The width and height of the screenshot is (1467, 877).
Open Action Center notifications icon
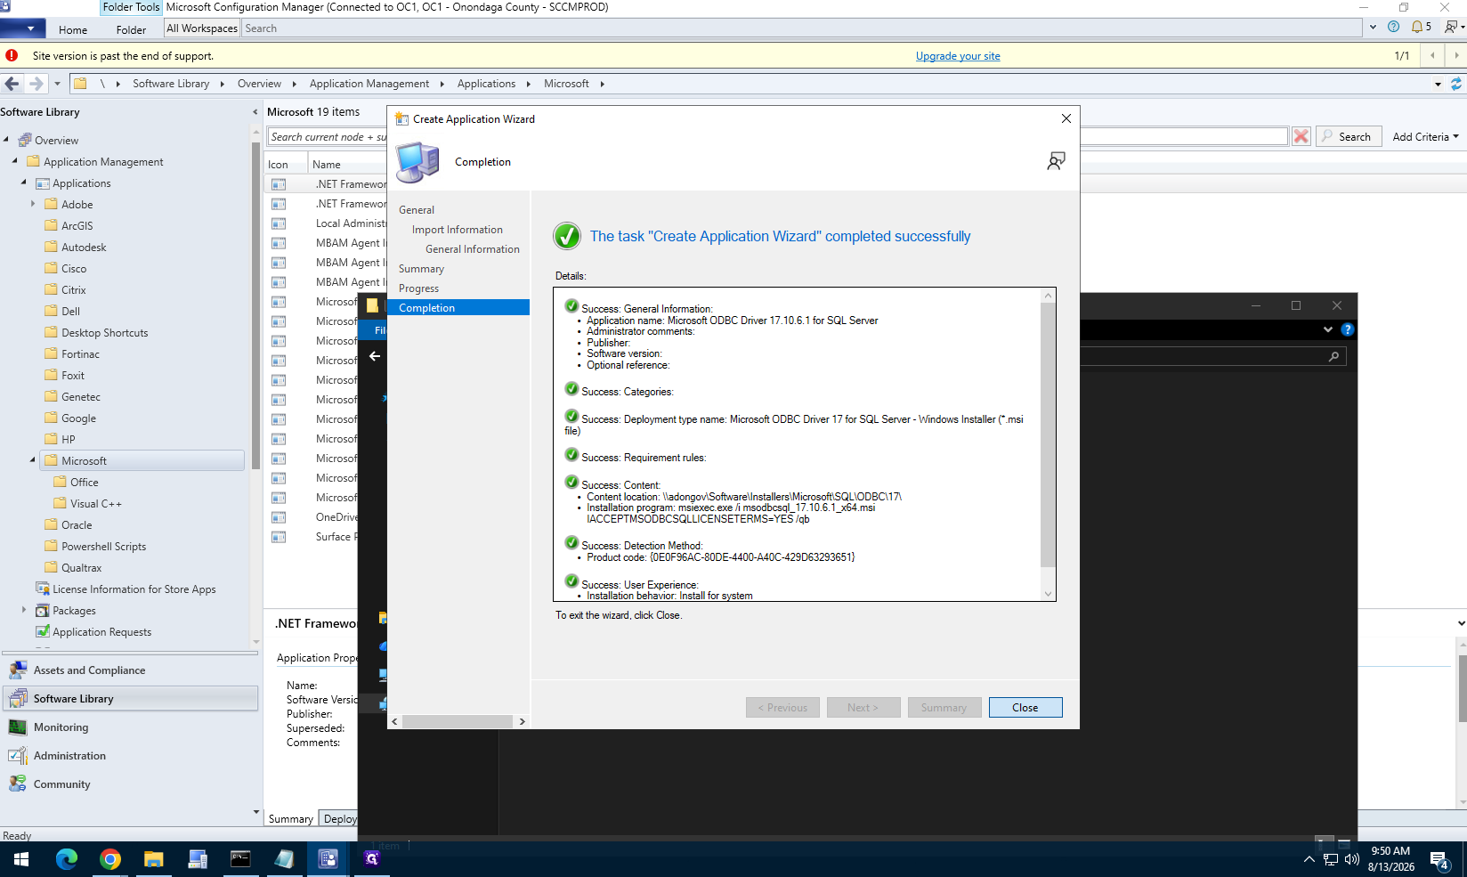click(1441, 860)
